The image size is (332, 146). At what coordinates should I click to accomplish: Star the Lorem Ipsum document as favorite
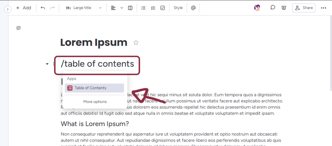coord(136,42)
